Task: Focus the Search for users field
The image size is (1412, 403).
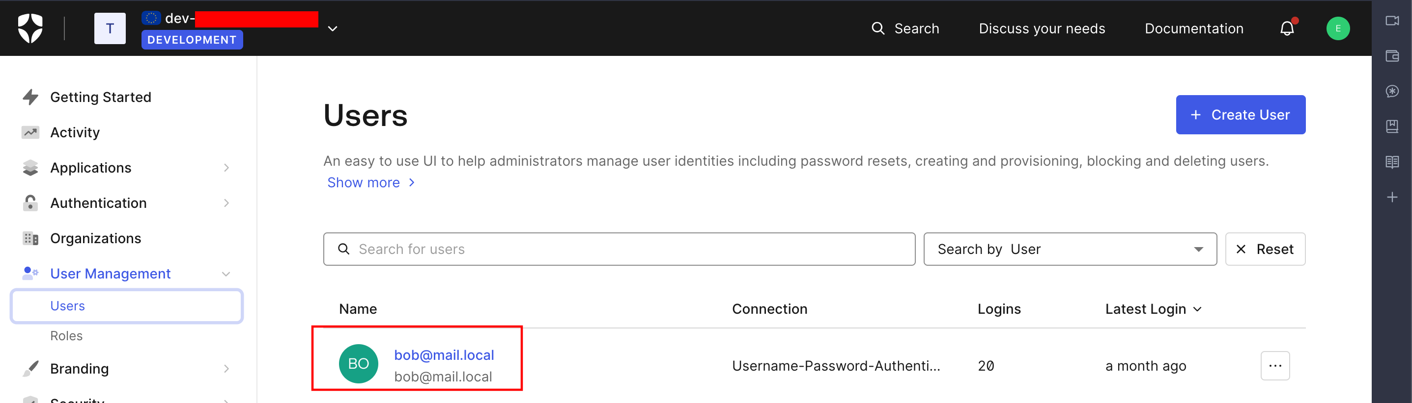Action: click(x=619, y=250)
